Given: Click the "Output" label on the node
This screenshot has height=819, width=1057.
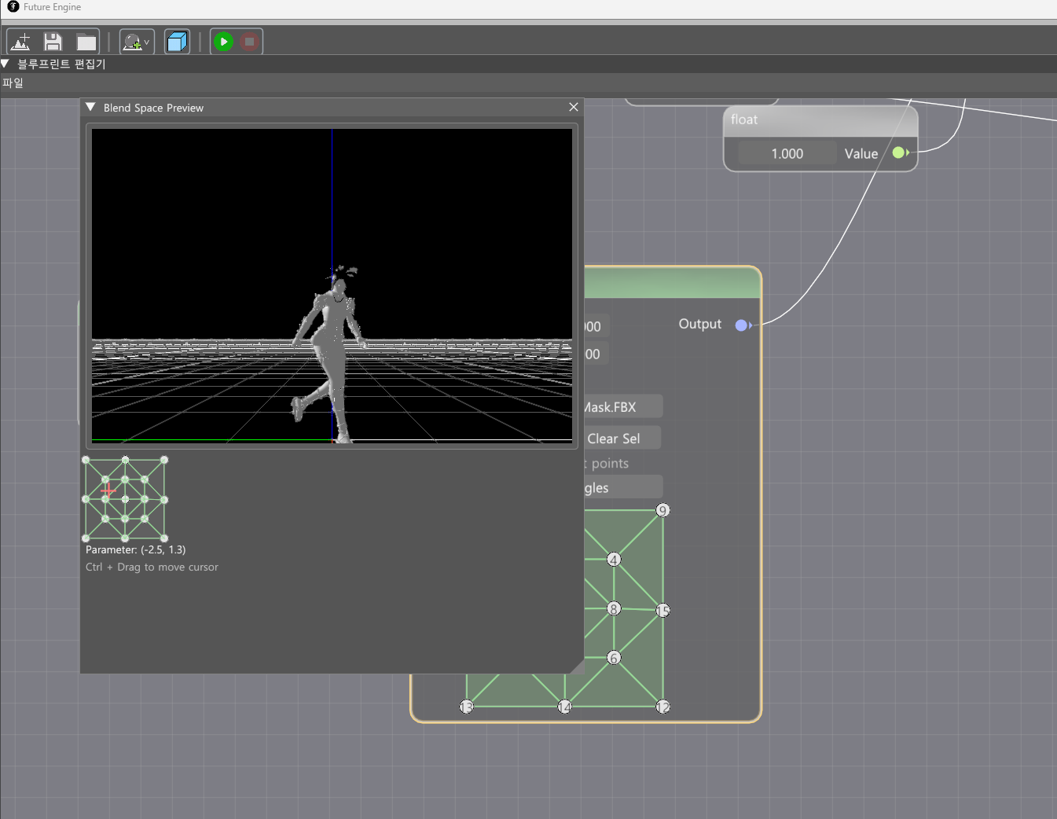Looking at the screenshot, I should coord(699,324).
